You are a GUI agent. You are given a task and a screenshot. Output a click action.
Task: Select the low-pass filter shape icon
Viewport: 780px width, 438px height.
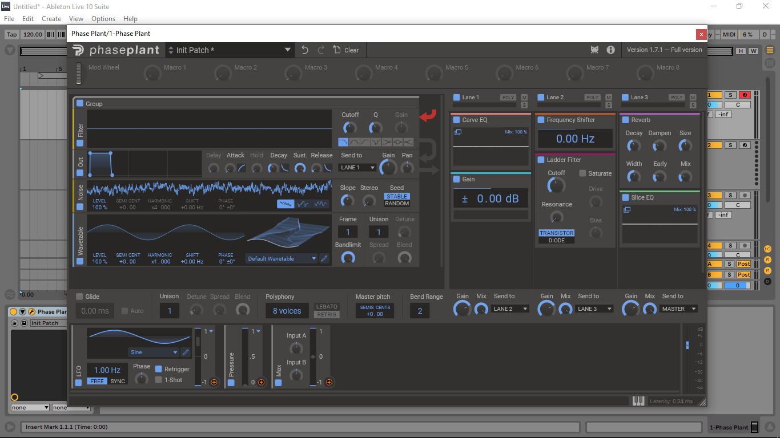pyautogui.click(x=343, y=142)
